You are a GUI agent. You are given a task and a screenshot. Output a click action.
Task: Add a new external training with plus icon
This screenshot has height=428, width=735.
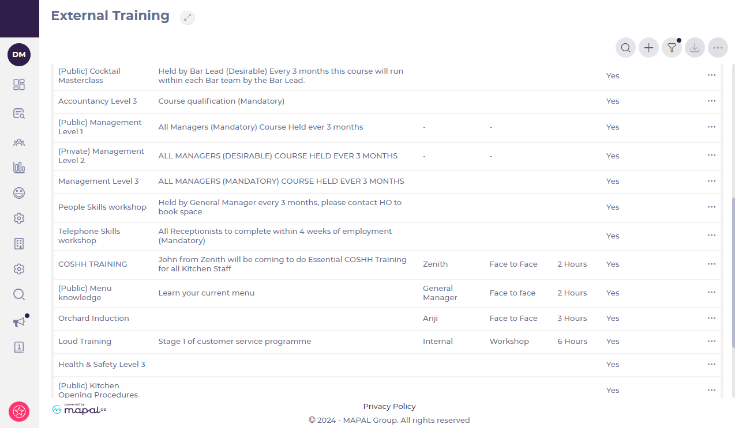(x=648, y=48)
